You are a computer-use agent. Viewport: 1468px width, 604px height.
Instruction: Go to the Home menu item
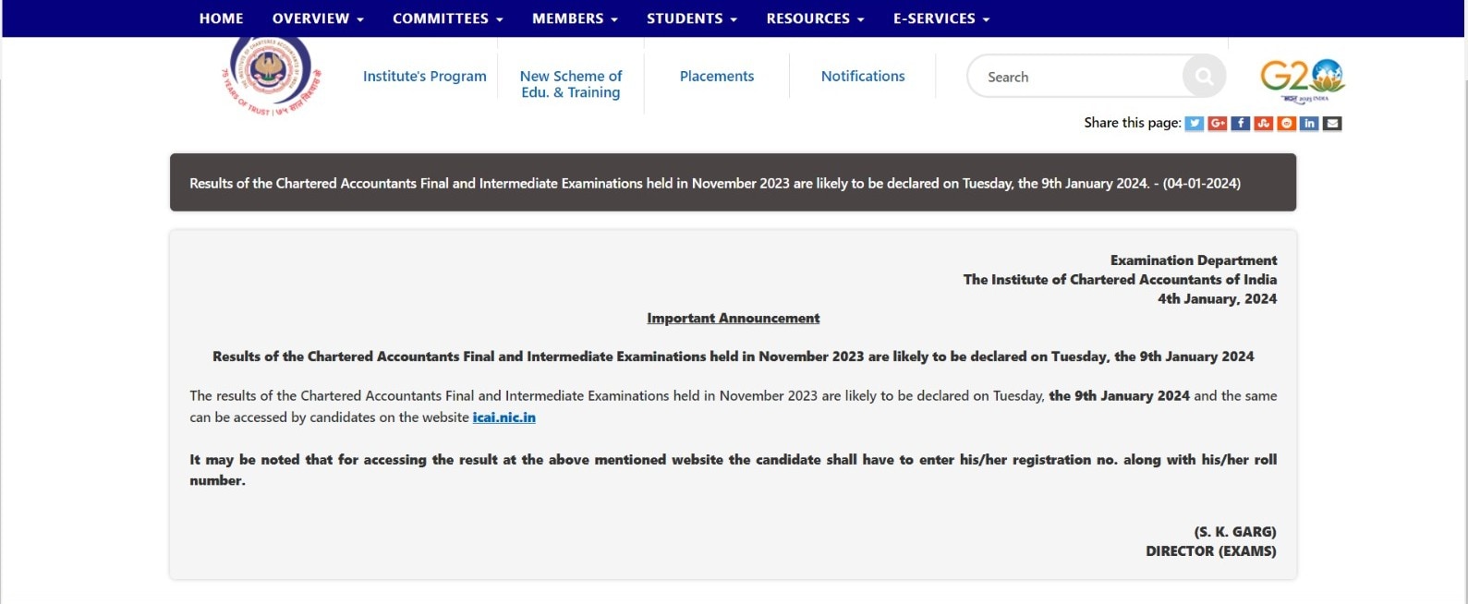point(221,18)
